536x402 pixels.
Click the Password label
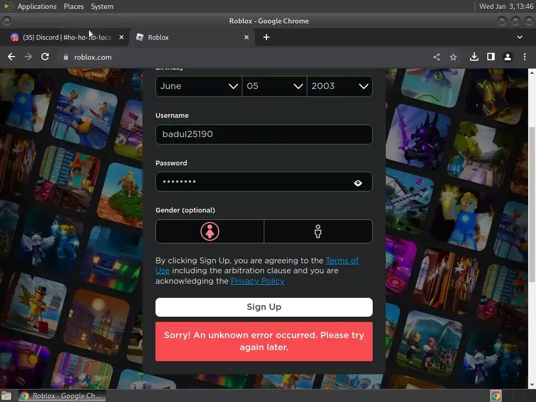pyautogui.click(x=171, y=163)
